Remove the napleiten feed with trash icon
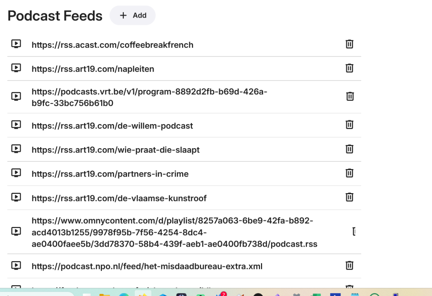Screen dimensions: 432x296 [349, 68]
